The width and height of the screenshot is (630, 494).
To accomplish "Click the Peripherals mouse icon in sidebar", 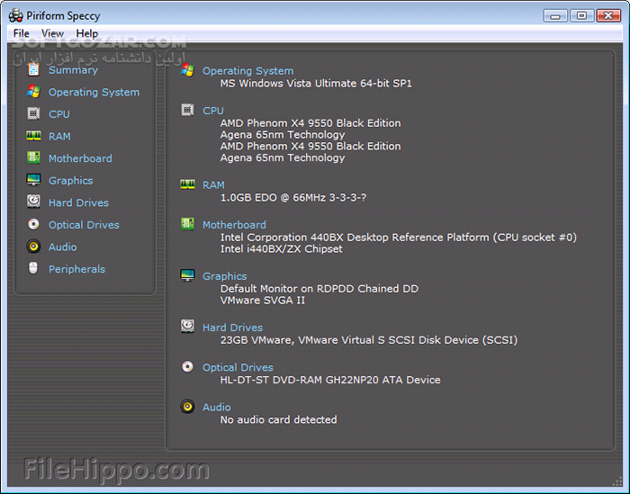I will [33, 268].
